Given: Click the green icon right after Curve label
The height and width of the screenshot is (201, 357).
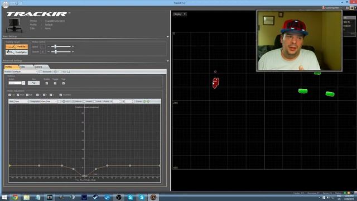Looking at the screenshot, I should (x=144, y=101).
